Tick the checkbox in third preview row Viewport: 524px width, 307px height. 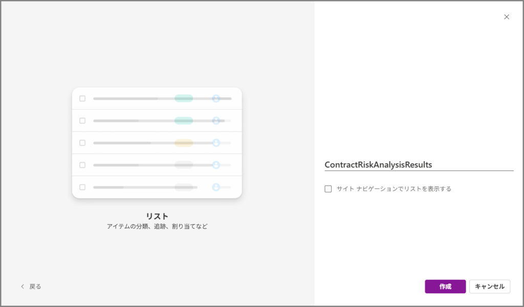click(x=82, y=143)
